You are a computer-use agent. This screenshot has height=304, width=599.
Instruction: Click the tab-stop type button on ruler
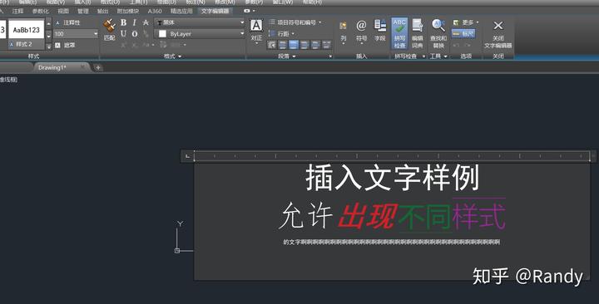pyautogui.click(x=187, y=156)
